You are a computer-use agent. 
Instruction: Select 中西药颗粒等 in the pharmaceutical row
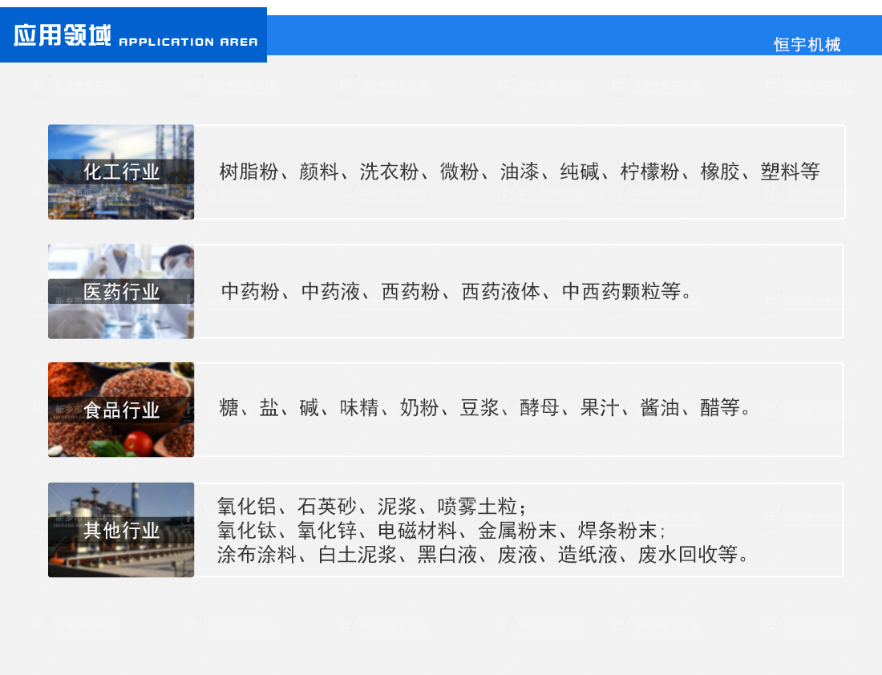tap(621, 291)
